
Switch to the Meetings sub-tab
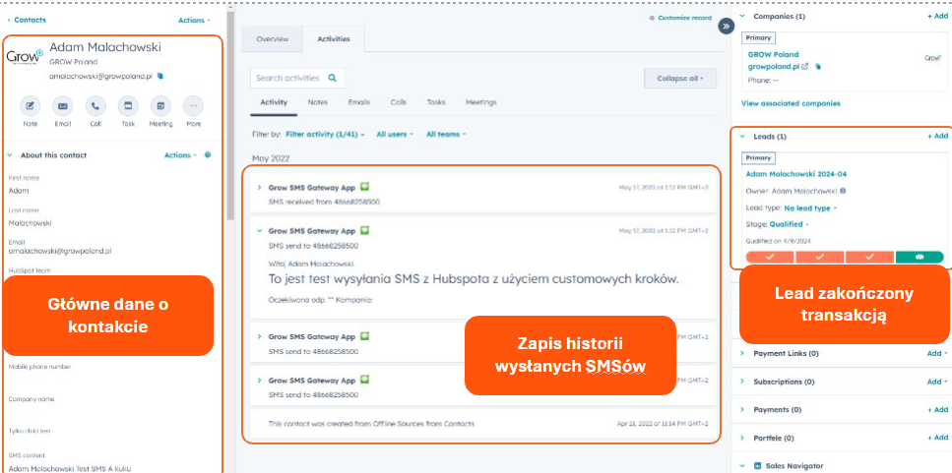[480, 102]
